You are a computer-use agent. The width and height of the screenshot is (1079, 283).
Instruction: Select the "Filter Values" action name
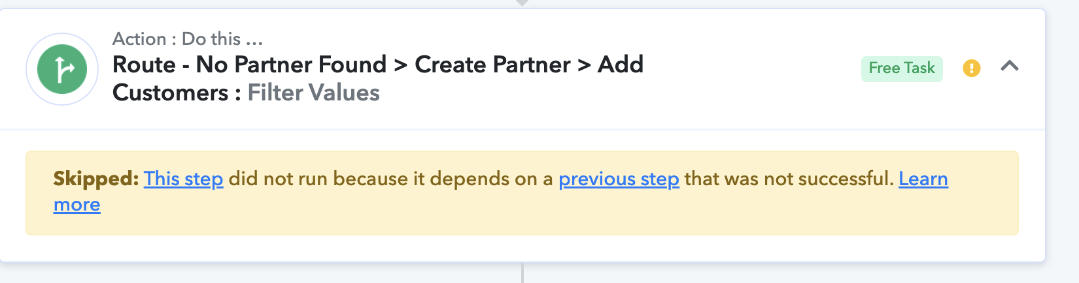click(314, 93)
